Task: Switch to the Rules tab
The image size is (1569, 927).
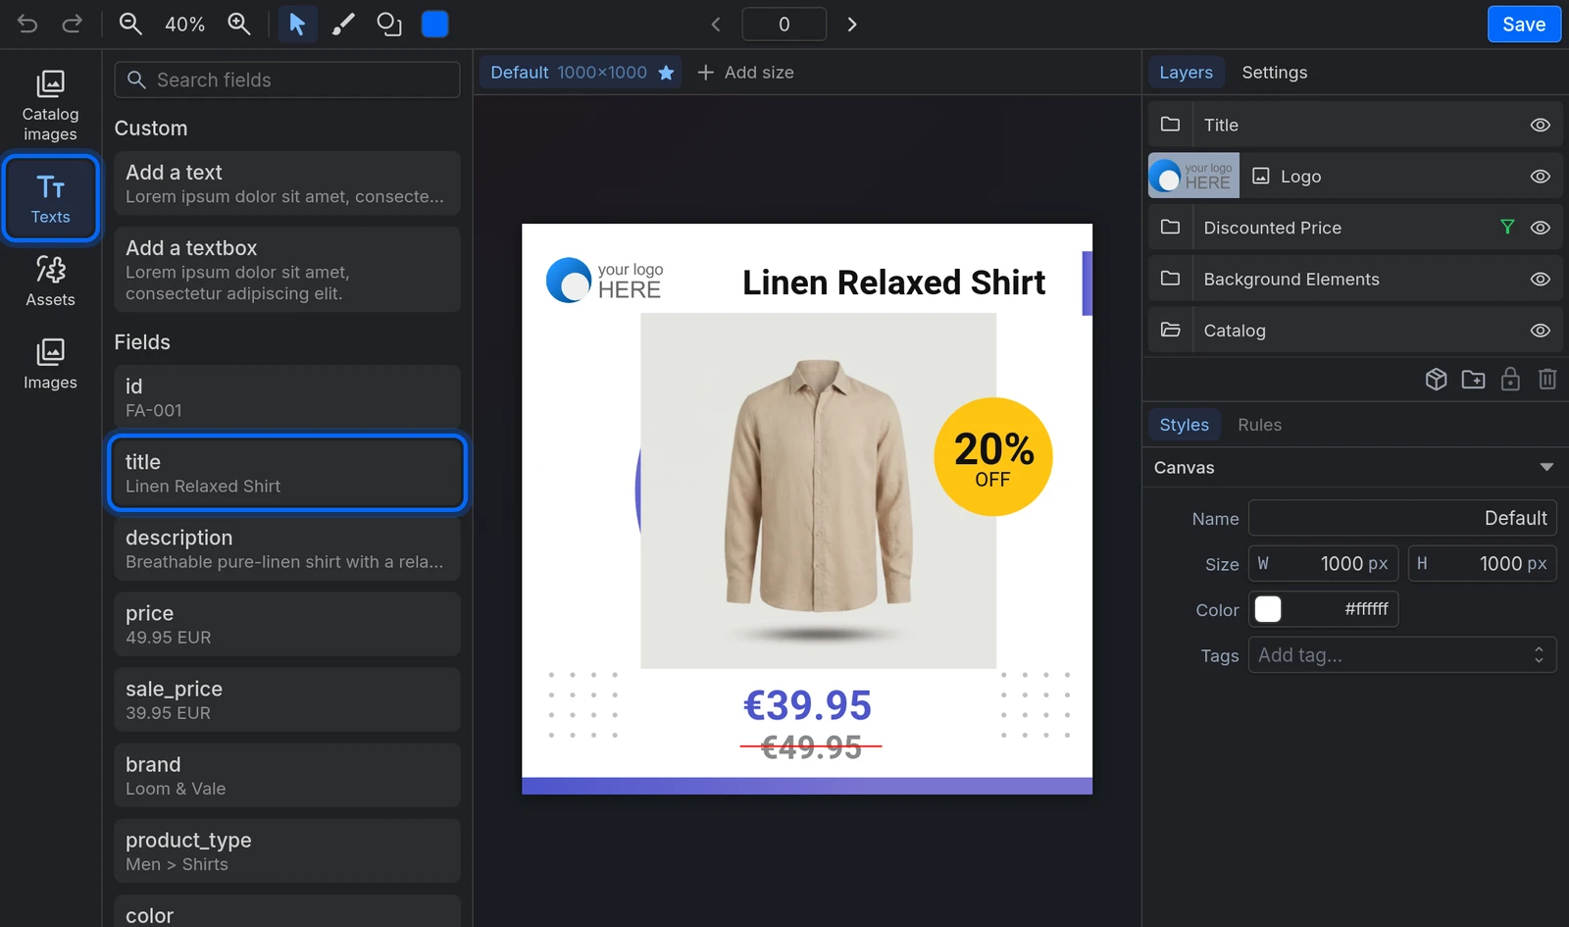Action: pos(1259,425)
